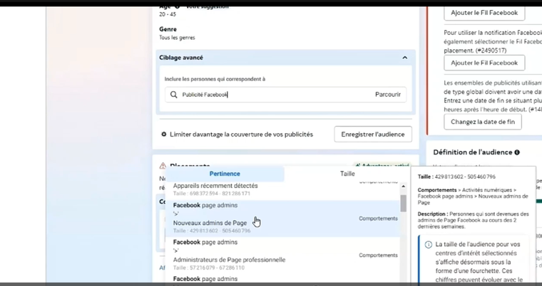Switch to the Taille tab
The image size is (542, 286).
pos(347,174)
